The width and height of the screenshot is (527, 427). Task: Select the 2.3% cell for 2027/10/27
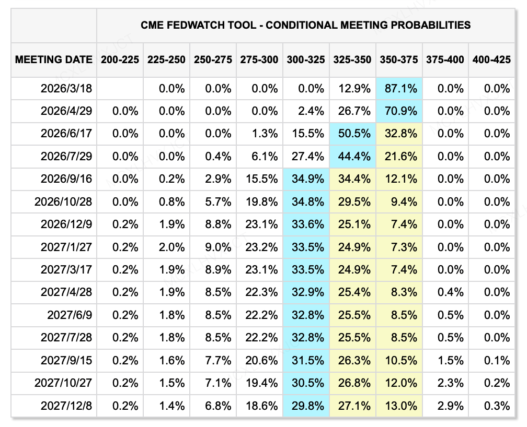coord(445,383)
